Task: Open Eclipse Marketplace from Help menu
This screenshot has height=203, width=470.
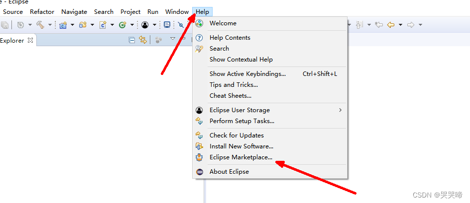Action: (270, 157)
